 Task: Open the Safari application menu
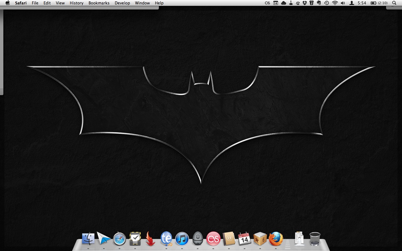(21, 3)
